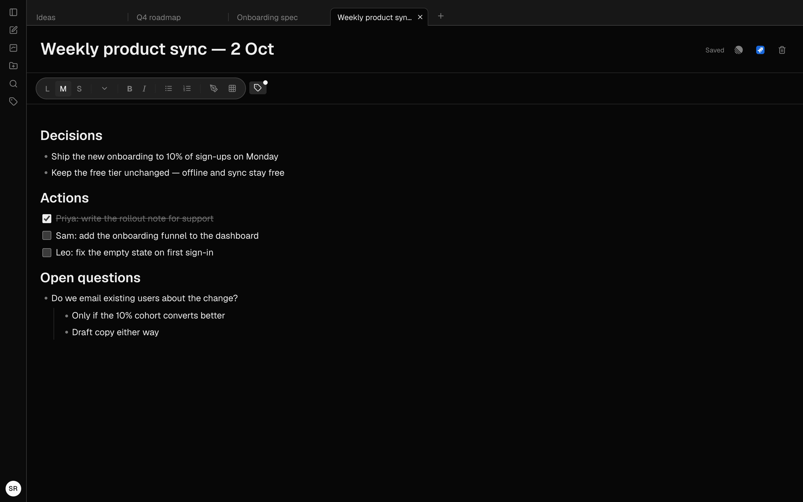Viewport: 803px width, 502px height.
Task: Toggle bold formatting
Action: 129,89
